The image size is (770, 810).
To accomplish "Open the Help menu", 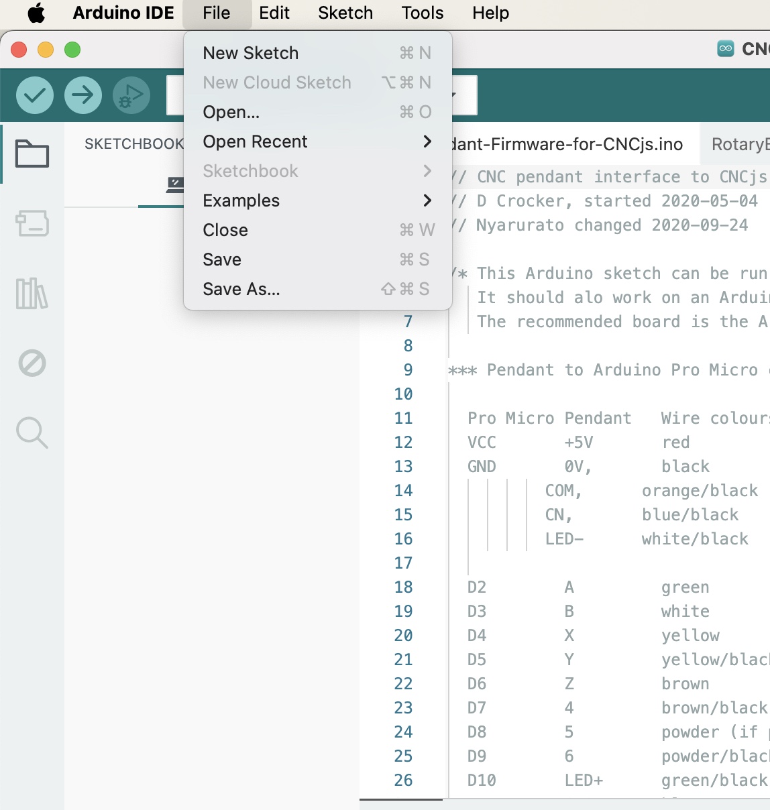I will click(x=490, y=13).
